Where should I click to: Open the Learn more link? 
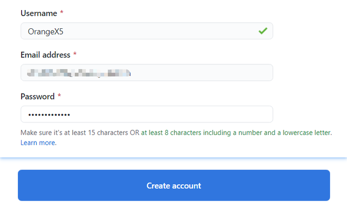click(38, 143)
